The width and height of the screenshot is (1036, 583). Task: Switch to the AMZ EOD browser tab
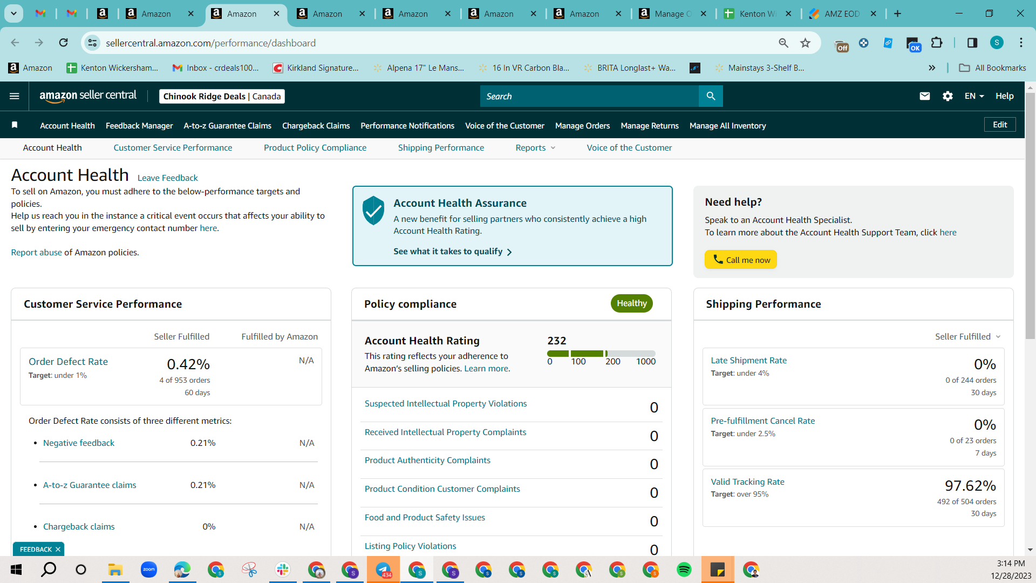coord(842,14)
